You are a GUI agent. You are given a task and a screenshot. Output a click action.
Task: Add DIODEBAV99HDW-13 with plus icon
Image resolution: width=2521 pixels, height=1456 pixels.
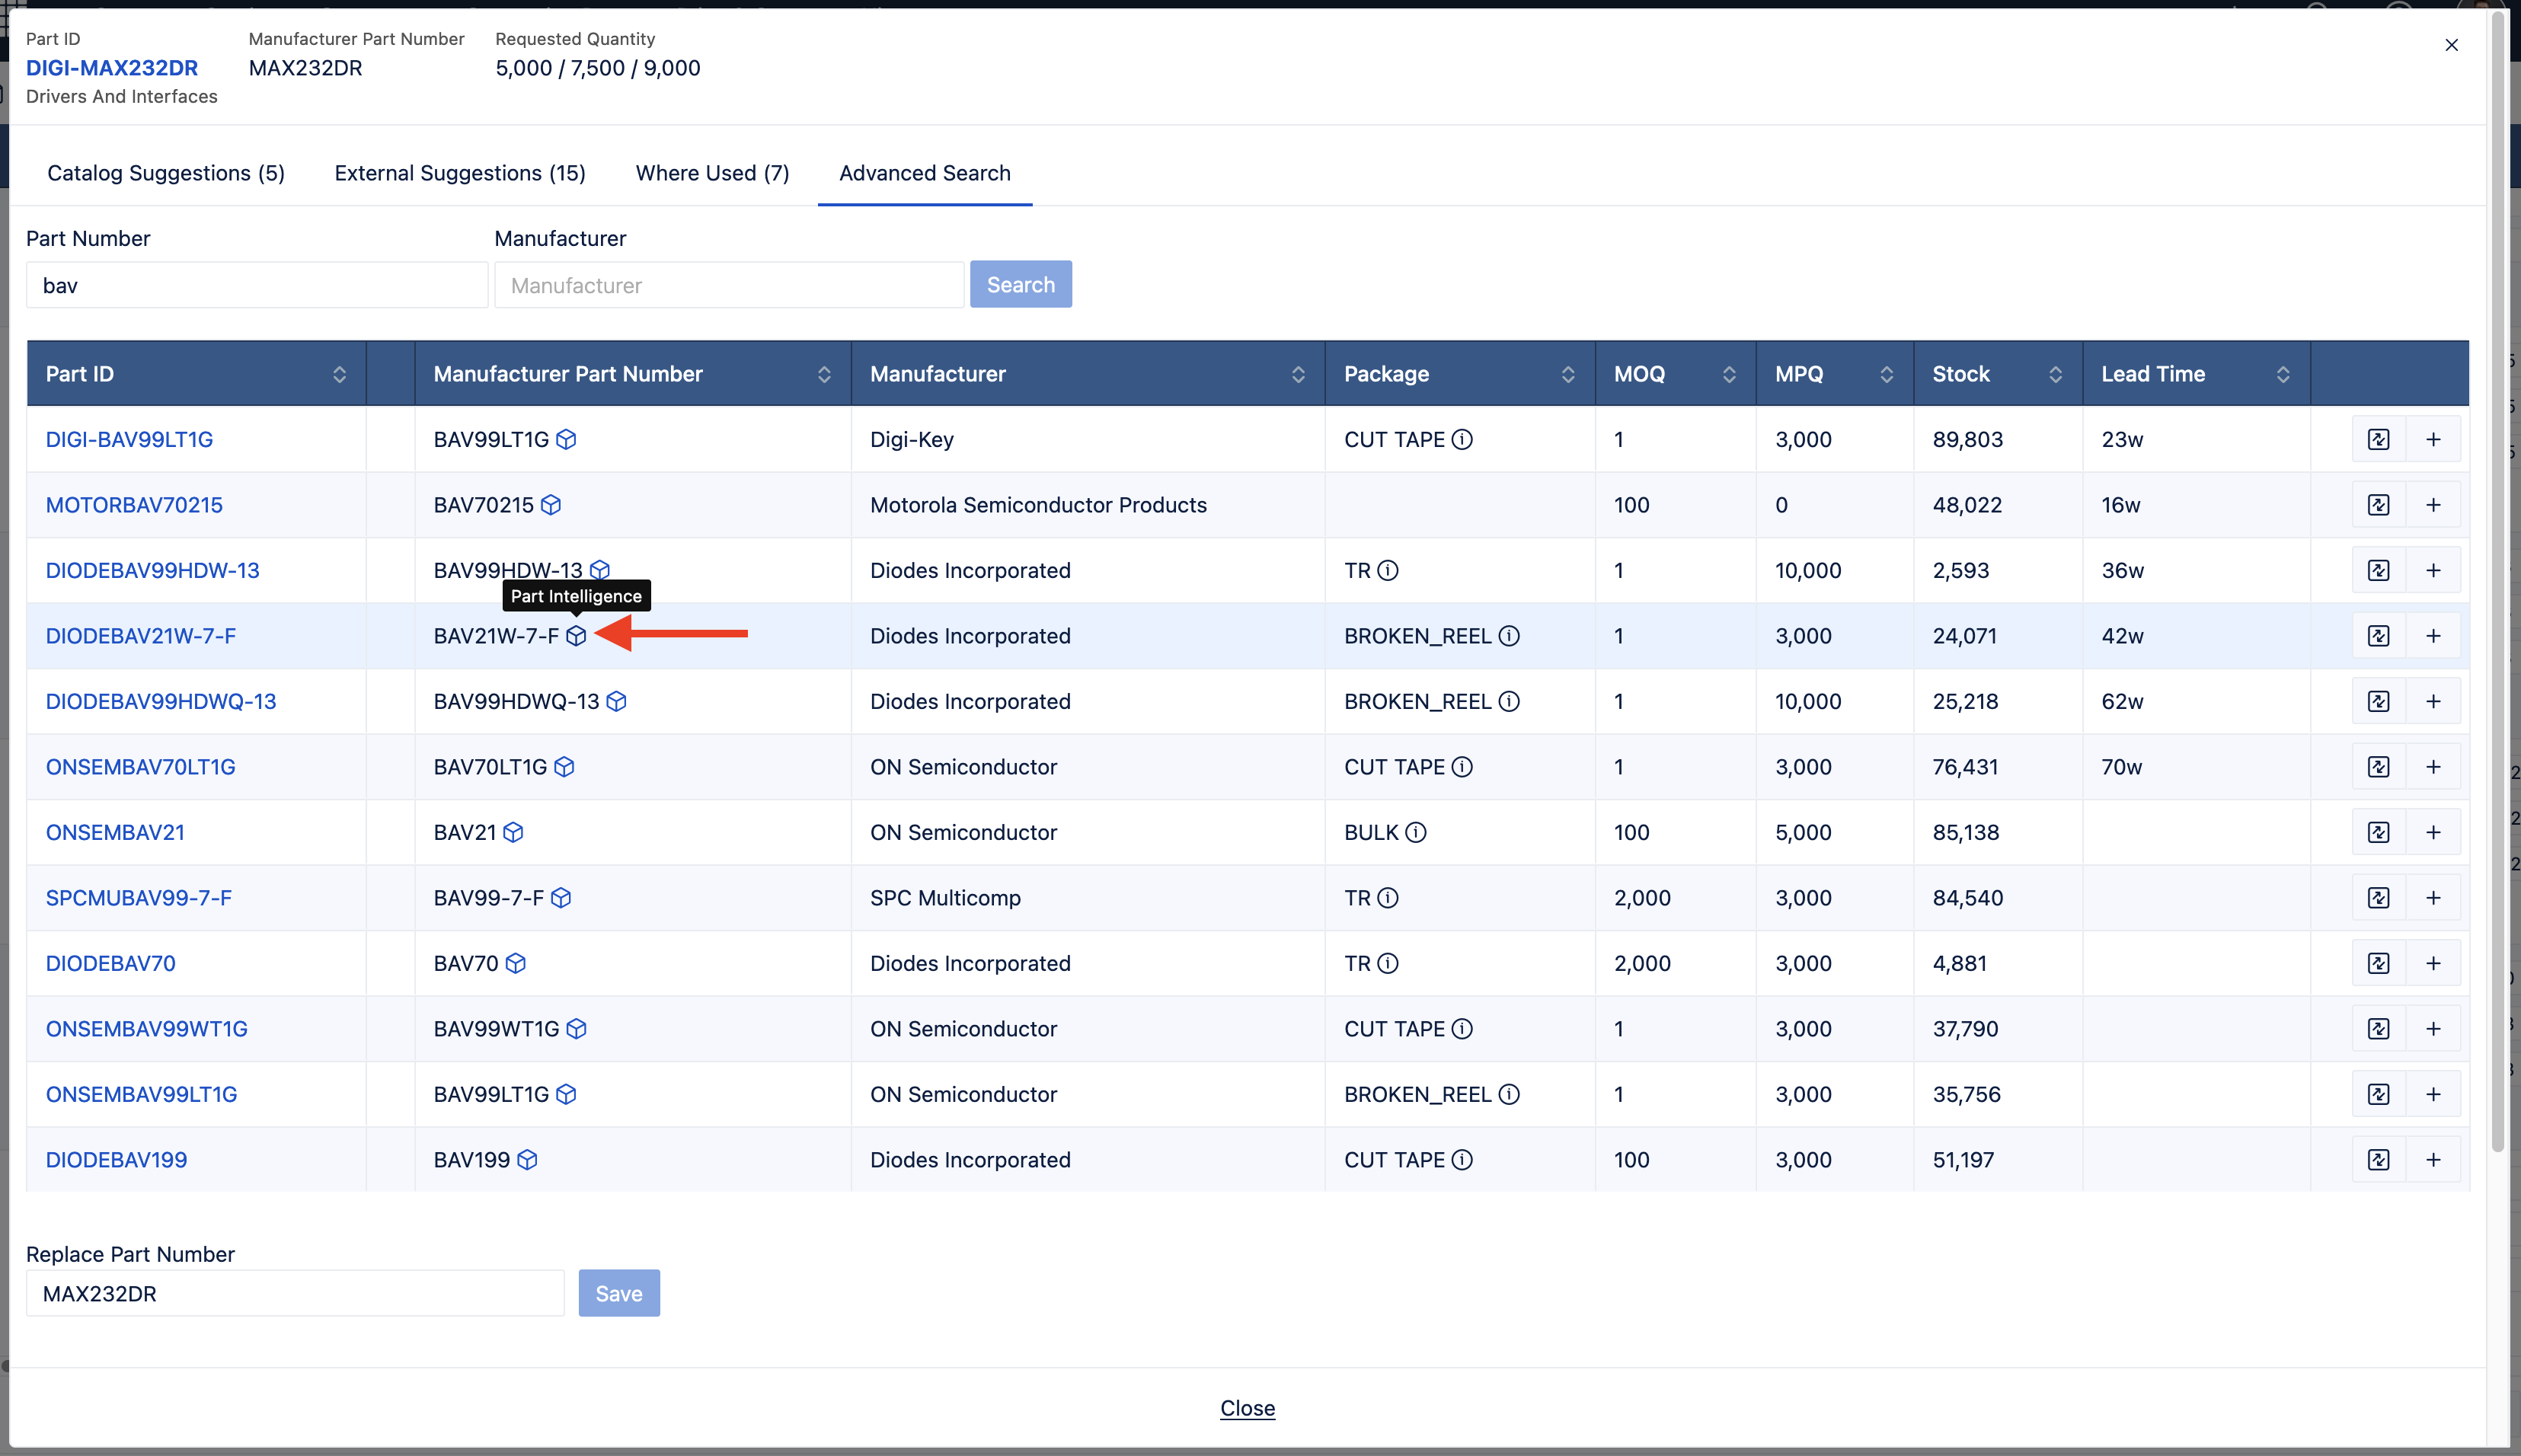click(2433, 570)
